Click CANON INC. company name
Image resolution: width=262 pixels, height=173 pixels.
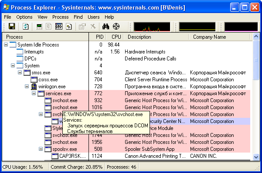pos(204,156)
